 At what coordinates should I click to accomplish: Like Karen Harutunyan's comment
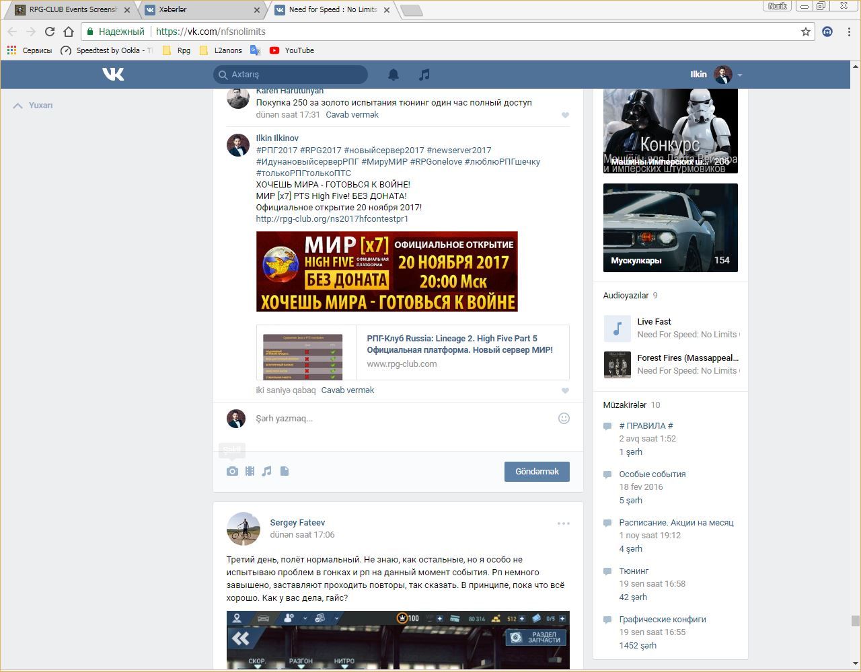[565, 115]
